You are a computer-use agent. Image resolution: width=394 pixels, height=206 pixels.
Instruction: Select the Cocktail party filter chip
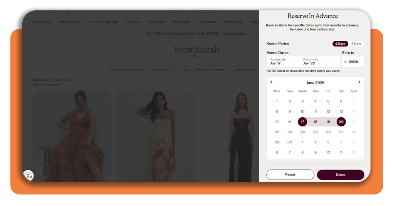pos(245,70)
